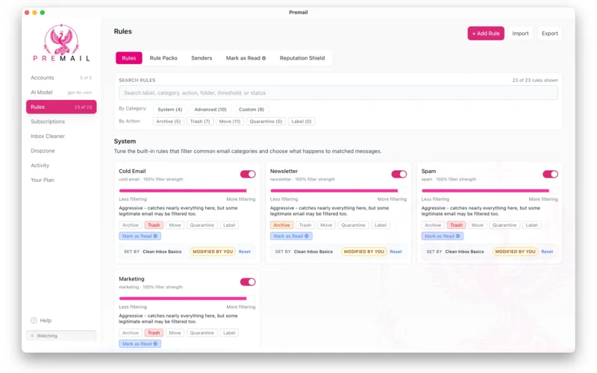
Task: Select Trash action for Cold Email
Action: point(154,225)
